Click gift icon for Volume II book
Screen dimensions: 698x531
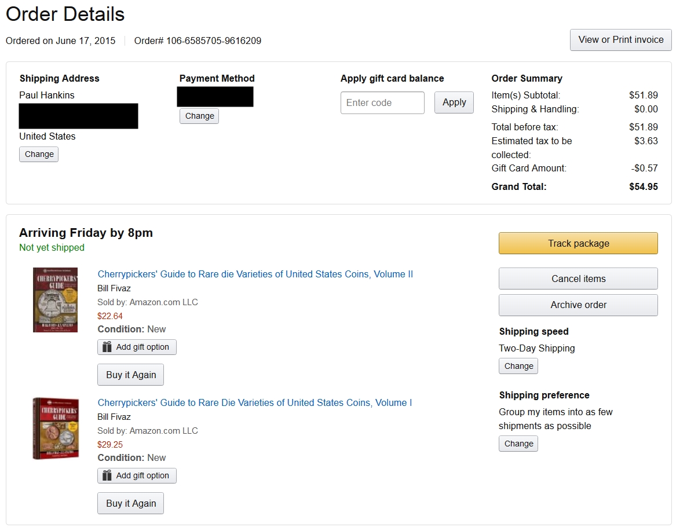107,347
